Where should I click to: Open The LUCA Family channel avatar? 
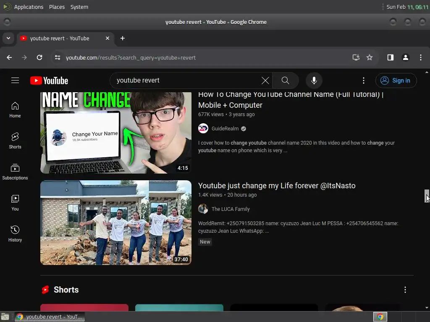(x=203, y=209)
